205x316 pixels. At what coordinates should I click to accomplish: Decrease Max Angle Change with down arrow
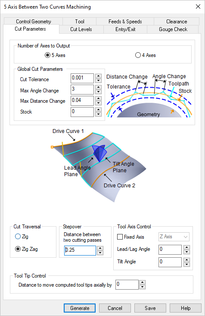click(x=98, y=92)
